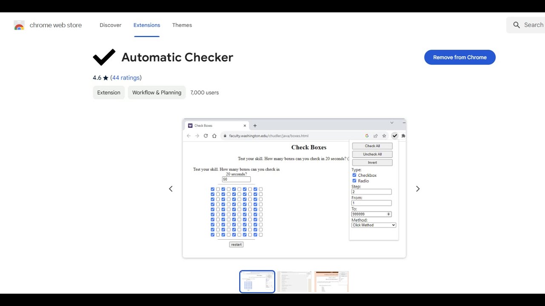Open the Extensions tab
The image size is (545, 306).
147,25
